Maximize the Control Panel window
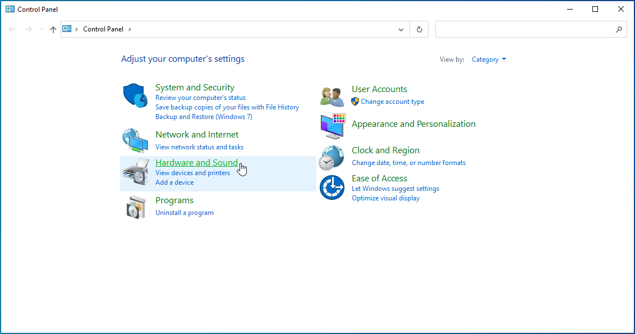The width and height of the screenshot is (635, 334). click(x=595, y=10)
